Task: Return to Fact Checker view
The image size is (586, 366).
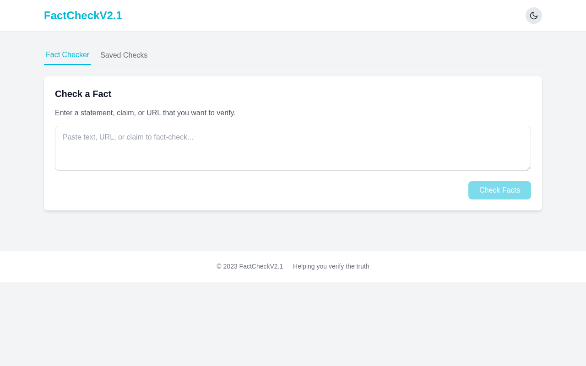Action: (x=67, y=54)
